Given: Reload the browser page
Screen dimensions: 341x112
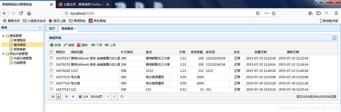Looking at the screenshot, I should coord(21,13).
